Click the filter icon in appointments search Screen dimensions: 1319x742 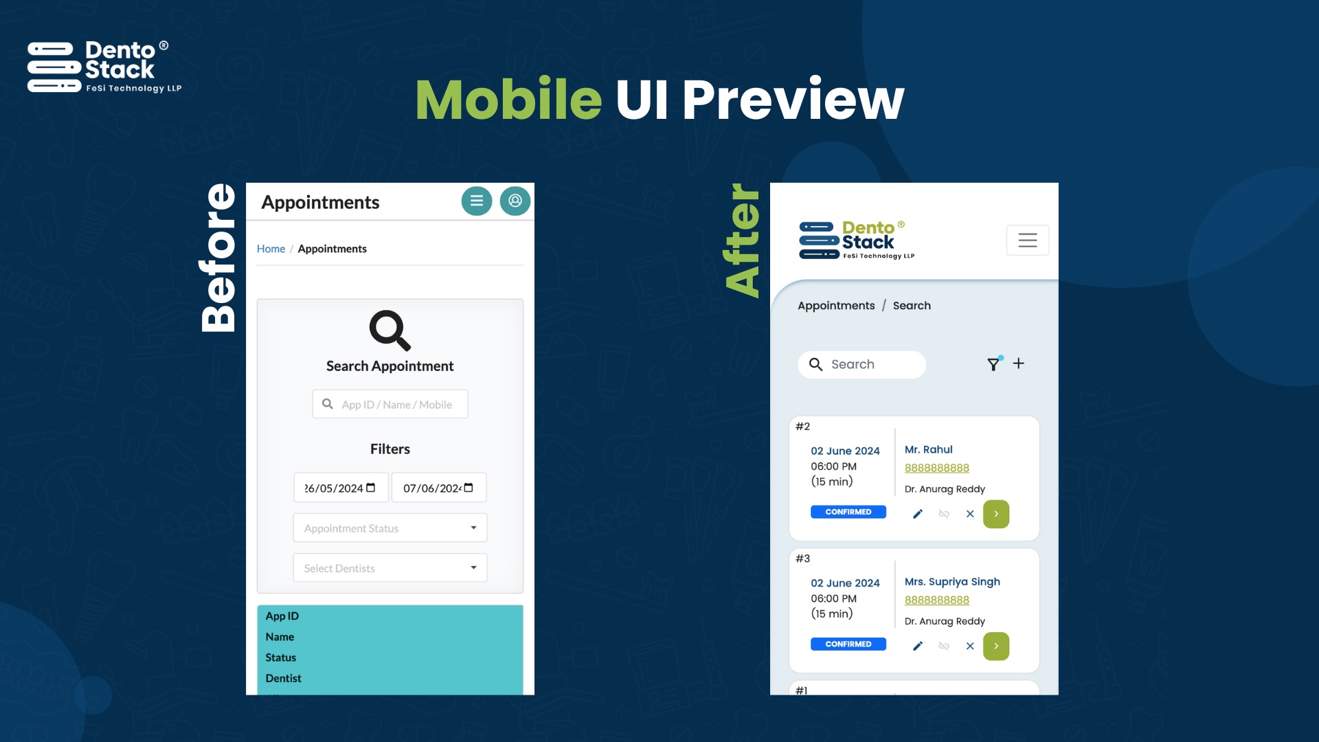[993, 364]
